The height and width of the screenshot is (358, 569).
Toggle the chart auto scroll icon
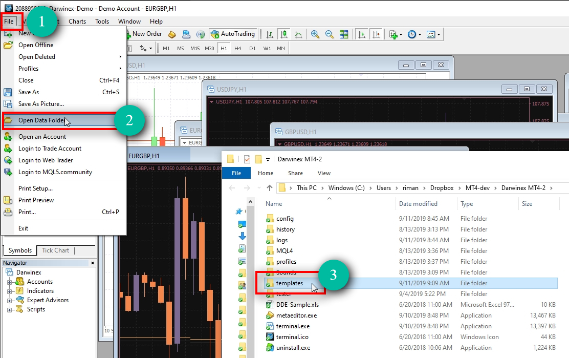point(361,34)
